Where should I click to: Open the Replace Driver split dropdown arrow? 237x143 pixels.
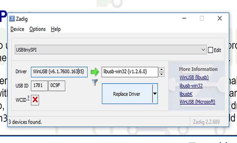tap(155, 94)
